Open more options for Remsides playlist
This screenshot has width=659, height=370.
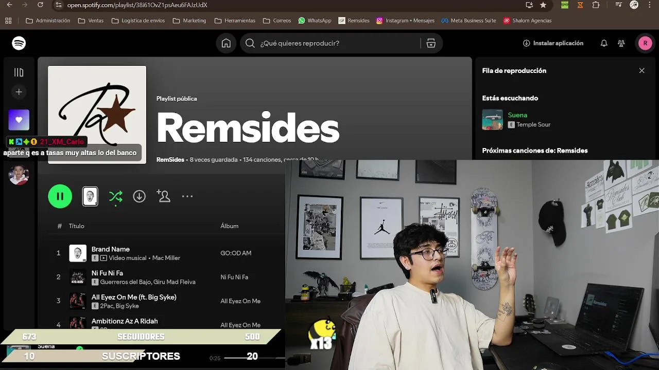tap(187, 196)
